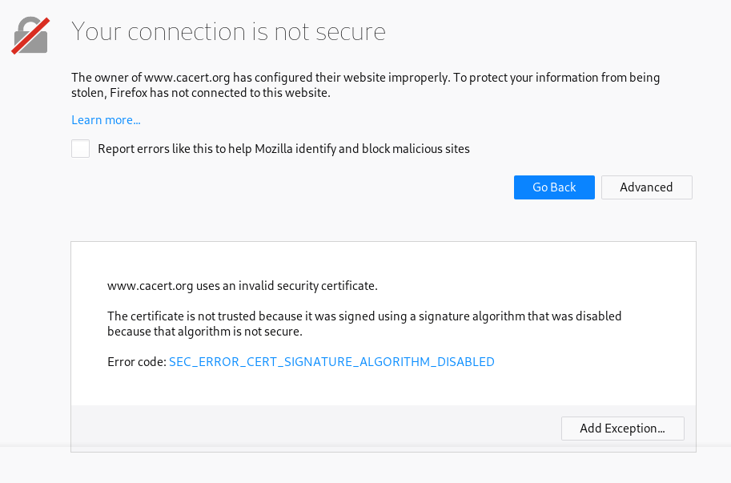Click the 'Your connection is not secure' heading

coord(228,32)
